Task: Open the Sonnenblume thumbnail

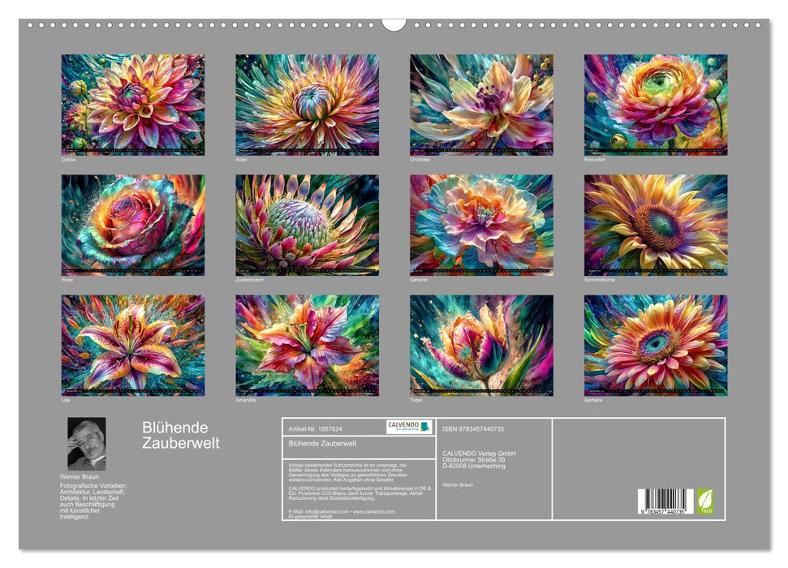Action: pyautogui.click(x=656, y=225)
